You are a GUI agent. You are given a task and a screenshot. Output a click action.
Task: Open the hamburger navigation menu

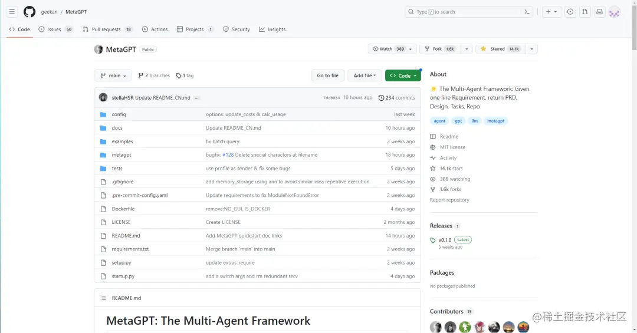12,12
